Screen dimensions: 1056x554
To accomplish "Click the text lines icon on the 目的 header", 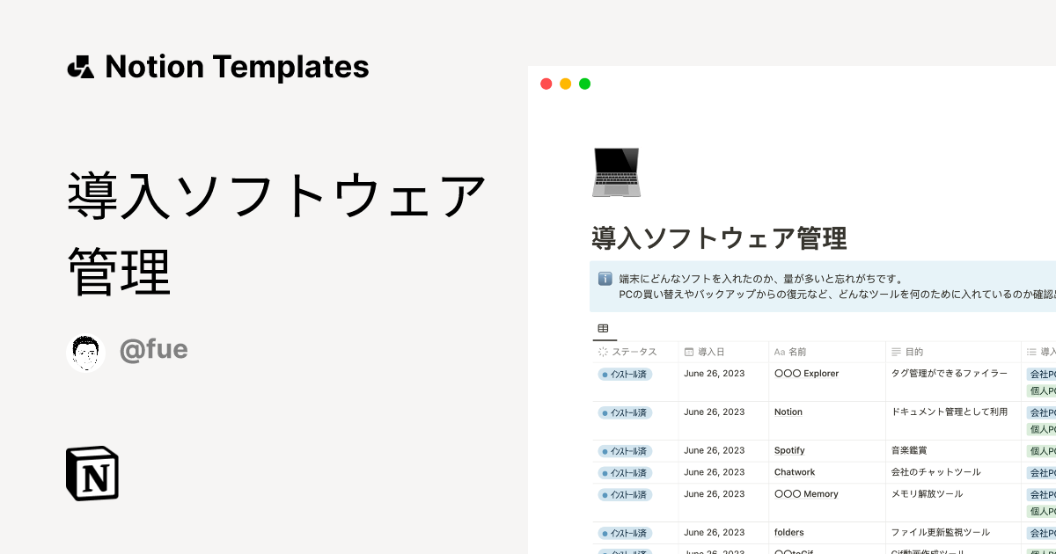I will click(897, 352).
